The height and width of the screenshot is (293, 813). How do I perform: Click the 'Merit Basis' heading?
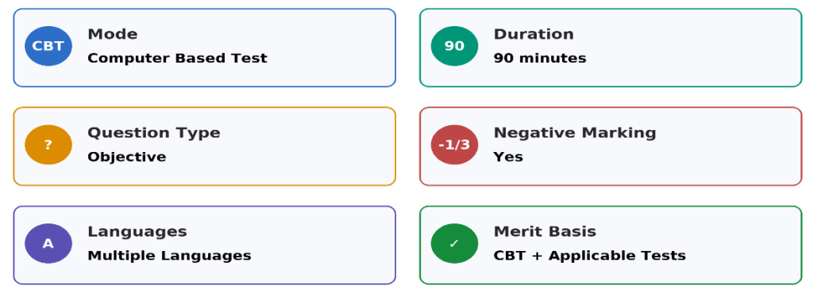545,231
